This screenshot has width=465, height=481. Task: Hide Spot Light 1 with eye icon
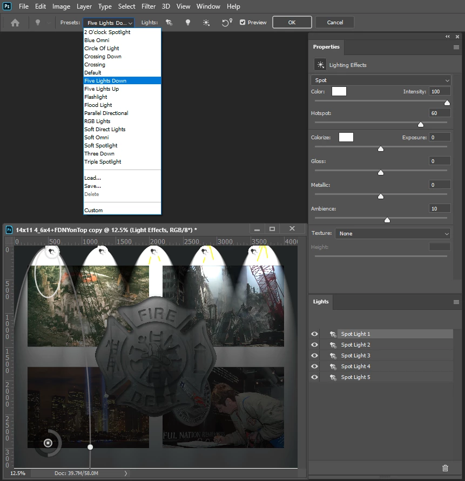(315, 334)
